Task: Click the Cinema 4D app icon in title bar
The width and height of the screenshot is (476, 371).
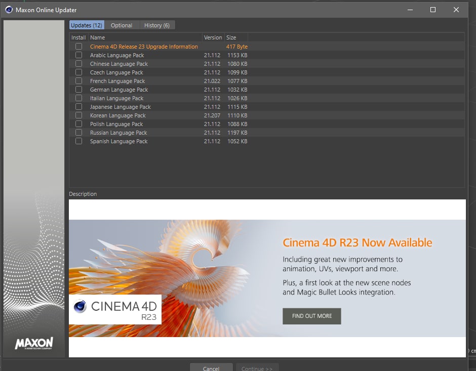Action: click(x=9, y=10)
